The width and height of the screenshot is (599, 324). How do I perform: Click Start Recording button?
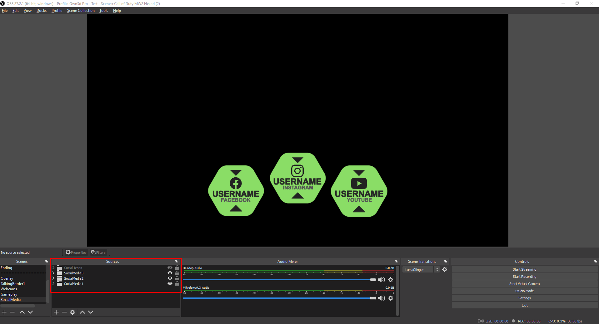[x=524, y=277]
